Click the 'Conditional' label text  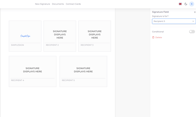coord(158,32)
